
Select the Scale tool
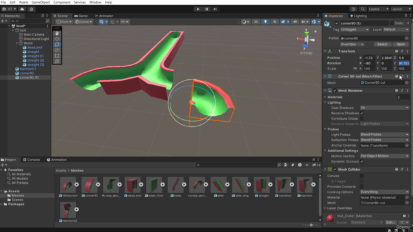[x=57, y=50]
